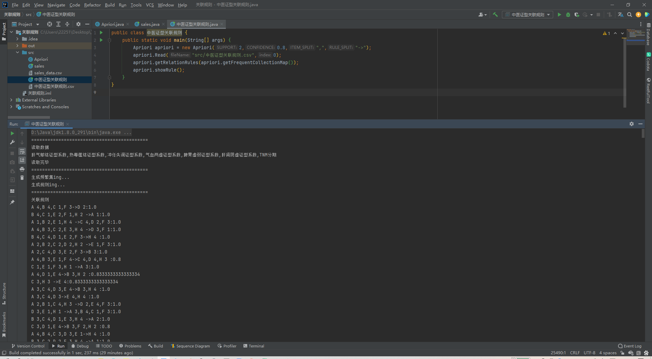Open the run configuration dropdown
This screenshot has height=359, width=652.
[527, 15]
